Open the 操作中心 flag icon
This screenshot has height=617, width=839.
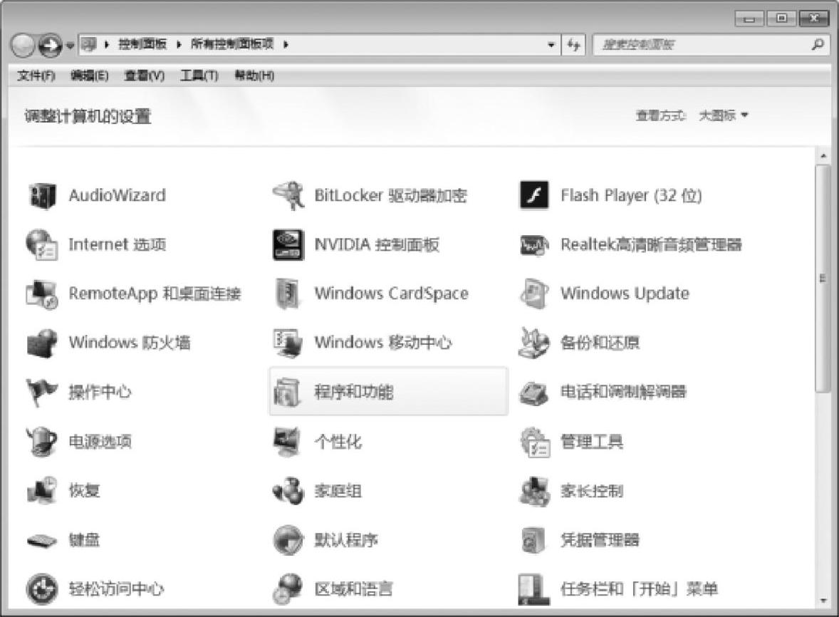42,393
